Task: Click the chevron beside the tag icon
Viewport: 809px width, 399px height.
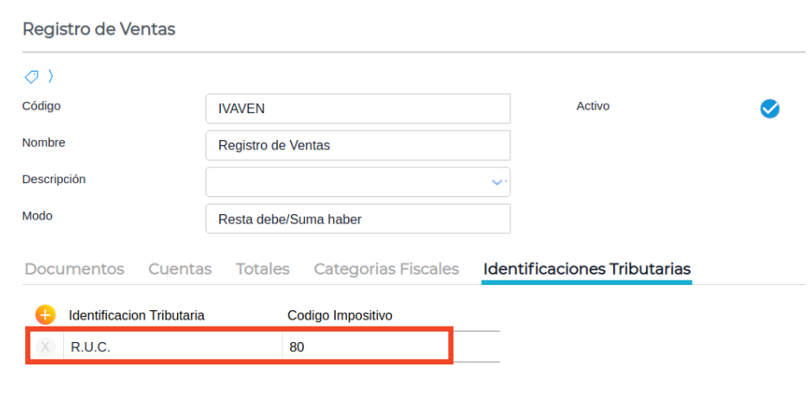Action: point(50,76)
